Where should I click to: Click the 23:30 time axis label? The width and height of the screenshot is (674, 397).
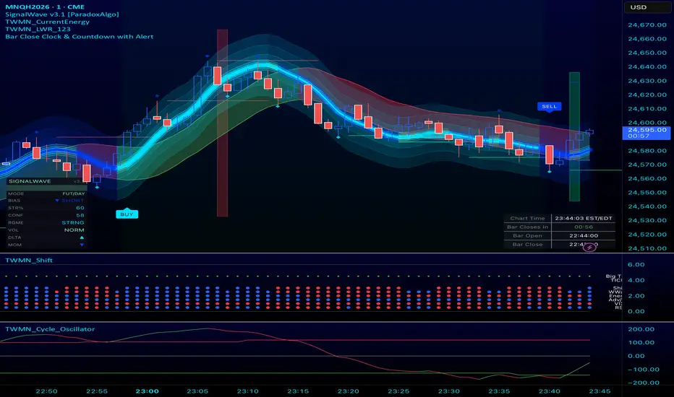[449, 391]
